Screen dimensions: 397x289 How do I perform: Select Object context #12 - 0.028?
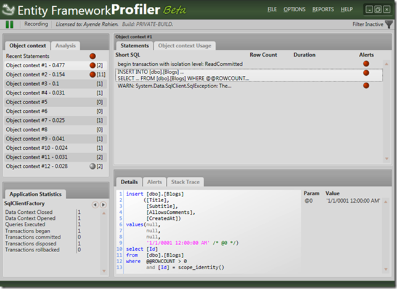pyautogui.click(x=55, y=166)
